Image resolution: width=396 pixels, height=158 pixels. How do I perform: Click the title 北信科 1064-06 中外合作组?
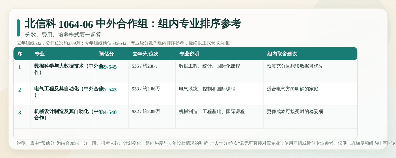click(86, 24)
